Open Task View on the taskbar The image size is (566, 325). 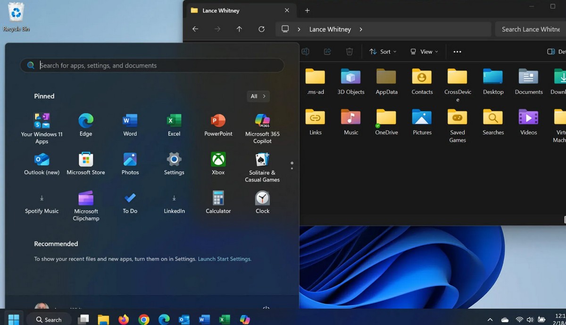[x=83, y=319]
